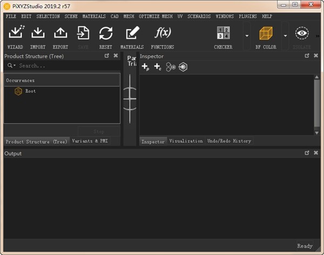324x255 pixels.
Task: Switch to Product Structure (Tree) tab
Action: tap(37, 142)
